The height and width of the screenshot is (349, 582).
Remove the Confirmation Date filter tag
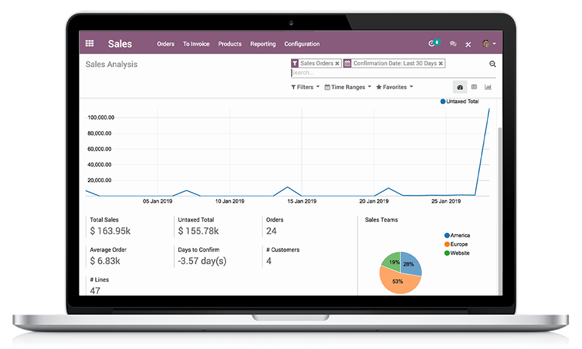[x=441, y=63]
